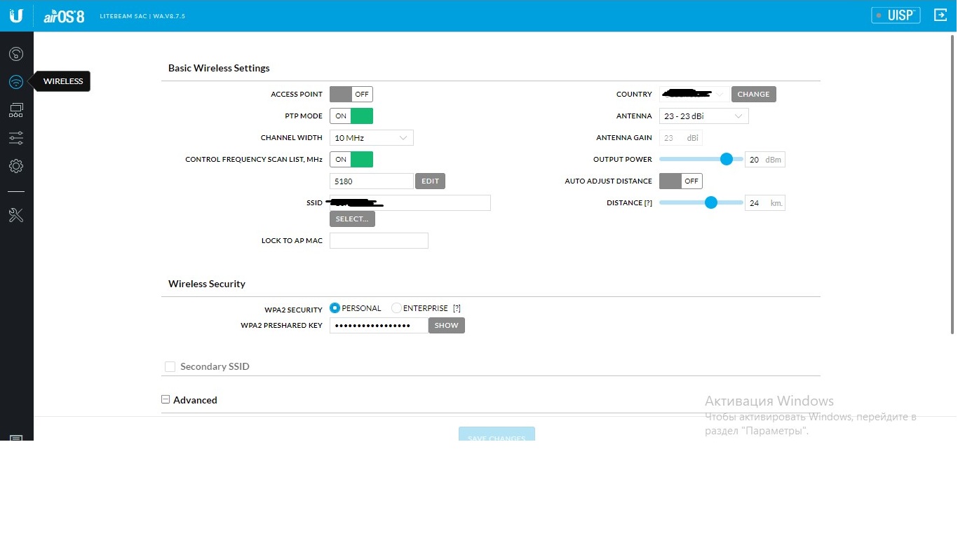Click the Edit frequency list button
This screenshot has height=538, width=958.
coord(430,181)
